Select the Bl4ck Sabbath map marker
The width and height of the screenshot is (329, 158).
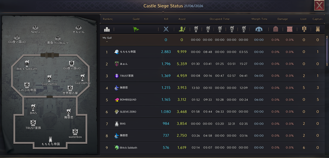(27, 64)
